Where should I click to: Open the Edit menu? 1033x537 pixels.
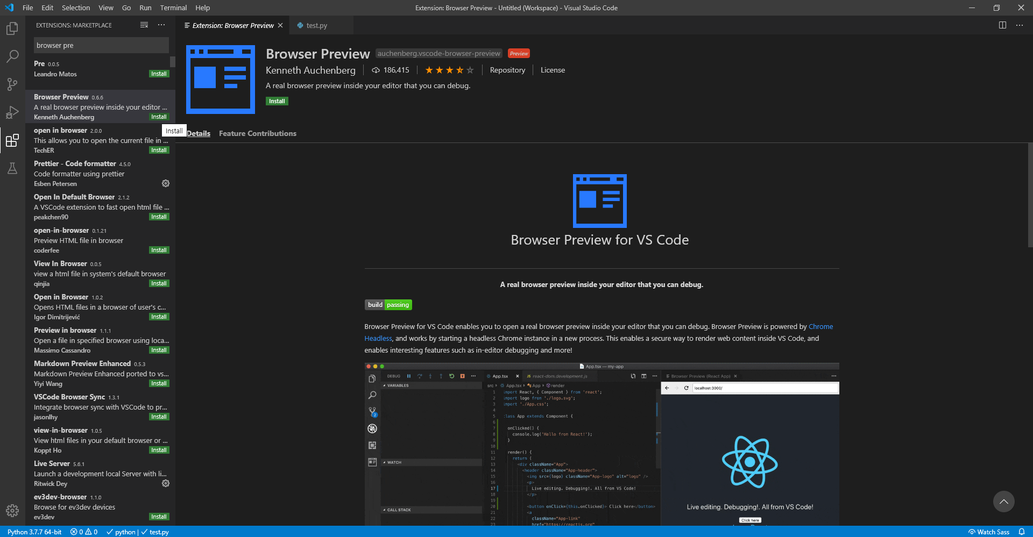point(47,8)
